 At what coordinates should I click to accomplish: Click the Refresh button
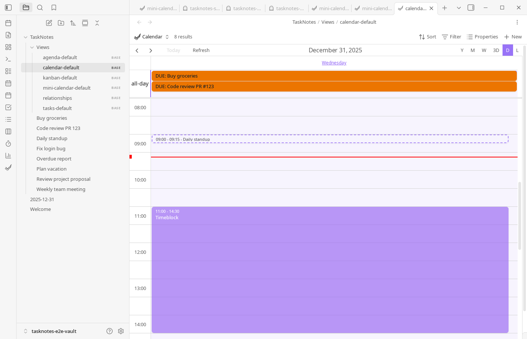click(201, 50)
